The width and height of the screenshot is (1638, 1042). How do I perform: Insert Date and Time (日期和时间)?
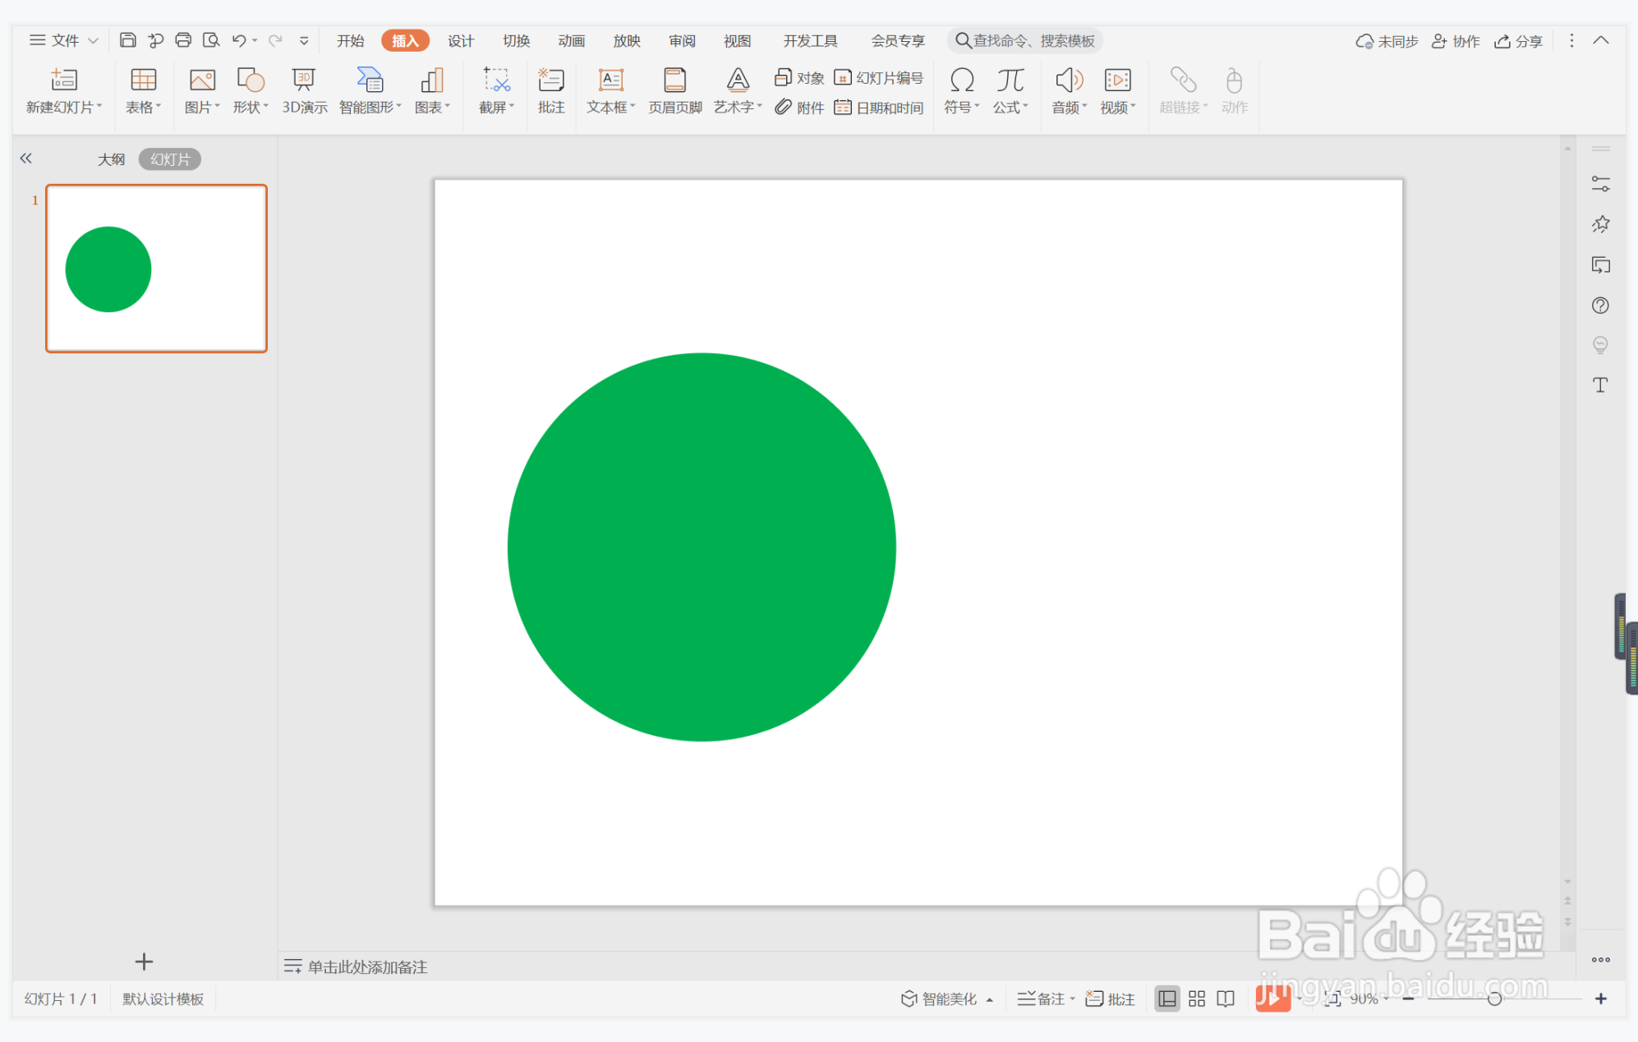point(878,108)
